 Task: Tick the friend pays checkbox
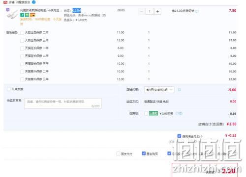point(118,153)
